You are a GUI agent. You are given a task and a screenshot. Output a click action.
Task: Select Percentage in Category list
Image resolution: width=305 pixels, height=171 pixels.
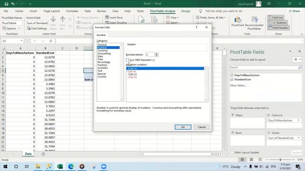(x=104, y=62)
